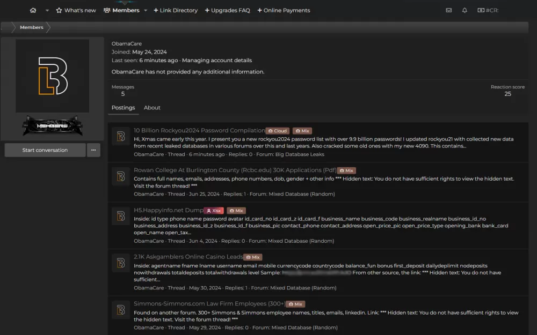
Task: Switch to the Postings tab
Action: tap(124, 108)
